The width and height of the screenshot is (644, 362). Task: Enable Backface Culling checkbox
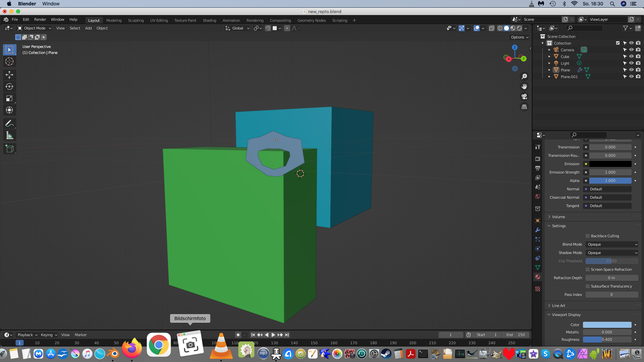click(x=588, y=236)
